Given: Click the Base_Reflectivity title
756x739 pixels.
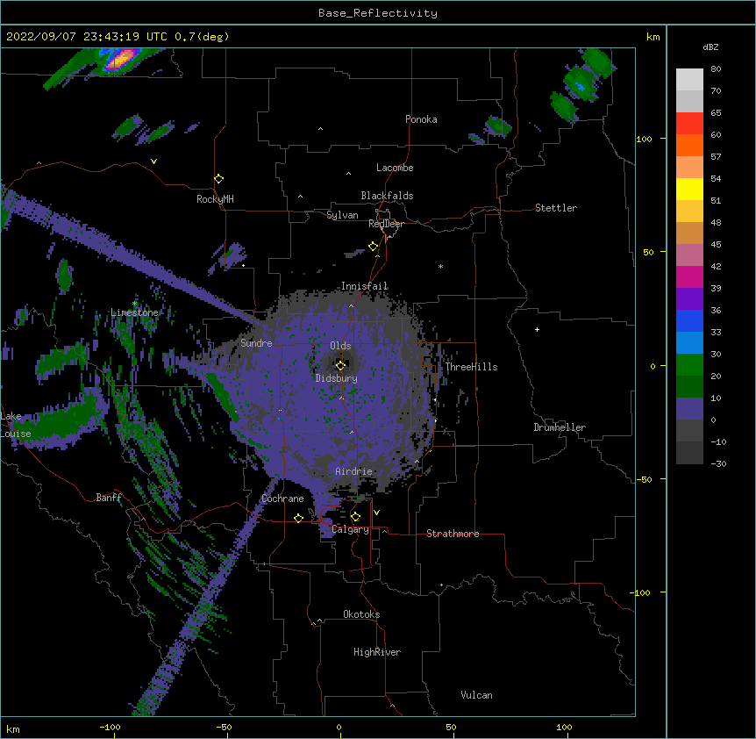Looking at the screenshot, I should (x=378, y=13).
